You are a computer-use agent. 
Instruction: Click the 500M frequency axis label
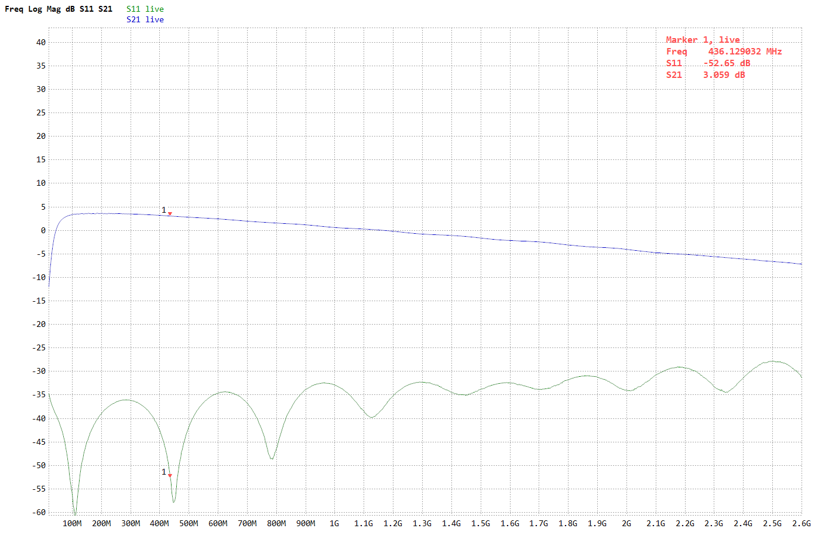click(189, 523)
